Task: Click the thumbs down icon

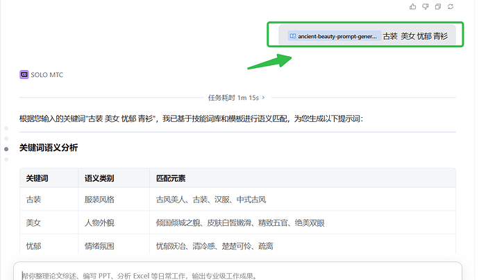Action: click(x=426, y=6)
